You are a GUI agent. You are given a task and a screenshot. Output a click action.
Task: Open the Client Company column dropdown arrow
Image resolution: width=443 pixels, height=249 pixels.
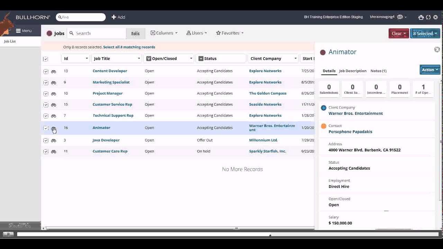tap(295, 59)
